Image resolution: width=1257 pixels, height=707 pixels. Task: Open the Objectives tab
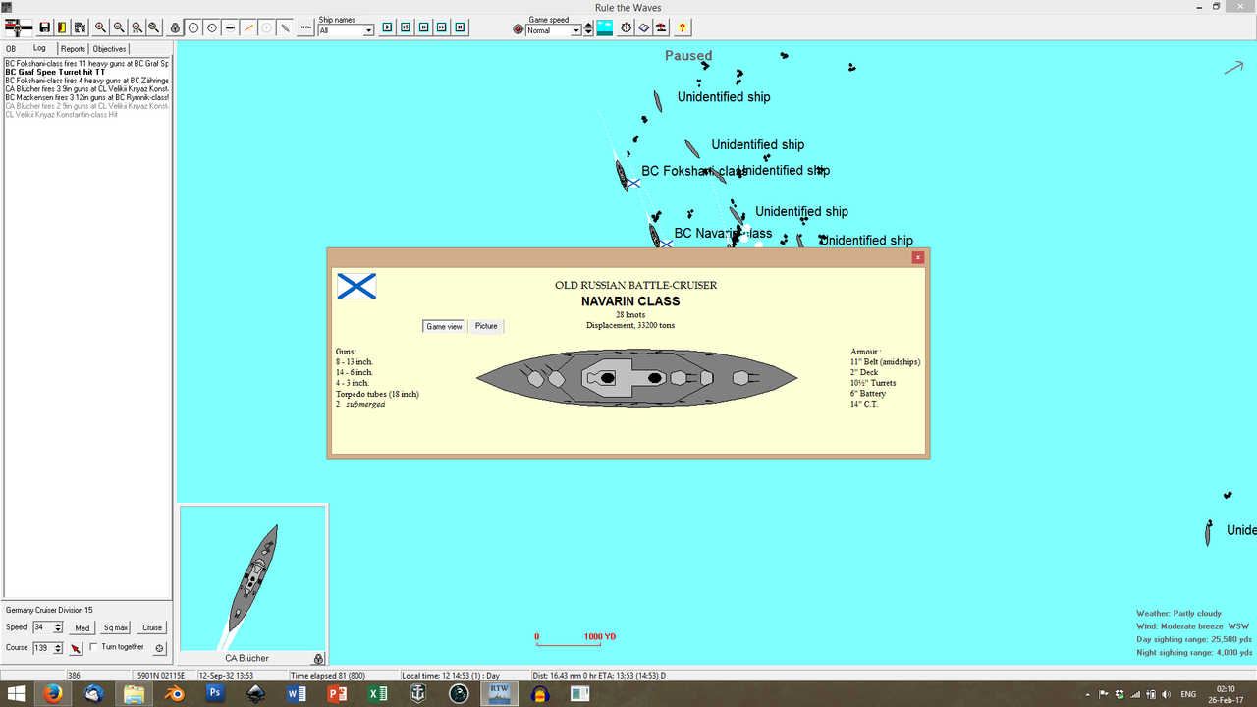[x=108, y=48]
